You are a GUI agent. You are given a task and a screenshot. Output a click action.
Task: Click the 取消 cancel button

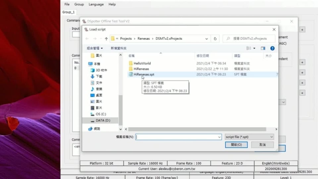(262, 145)
